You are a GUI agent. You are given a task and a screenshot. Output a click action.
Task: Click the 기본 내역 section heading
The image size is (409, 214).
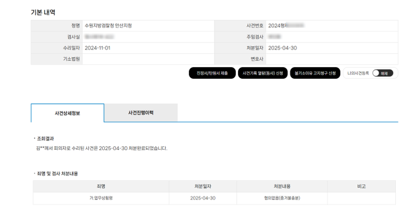43,12
